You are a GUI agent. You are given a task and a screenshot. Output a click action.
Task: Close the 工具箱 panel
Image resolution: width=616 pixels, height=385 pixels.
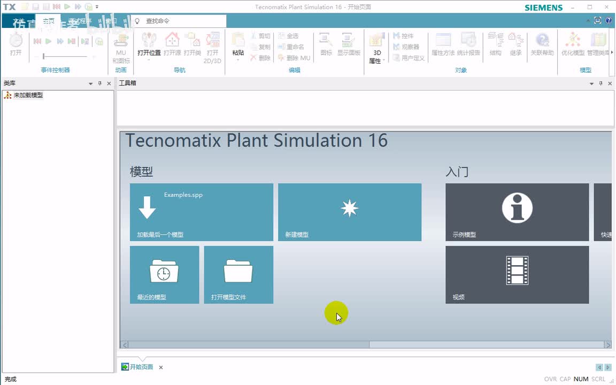point(610,83)
